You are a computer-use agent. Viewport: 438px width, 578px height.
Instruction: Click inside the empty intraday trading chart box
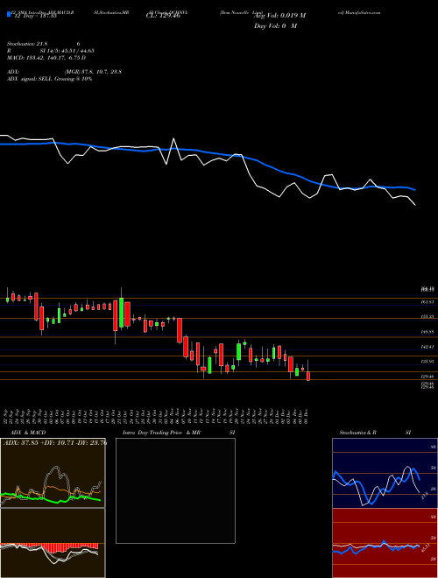tap(175, 490)
